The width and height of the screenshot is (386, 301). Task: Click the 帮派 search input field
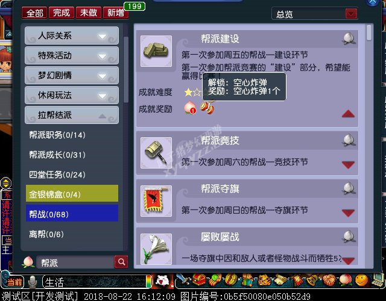75,262
